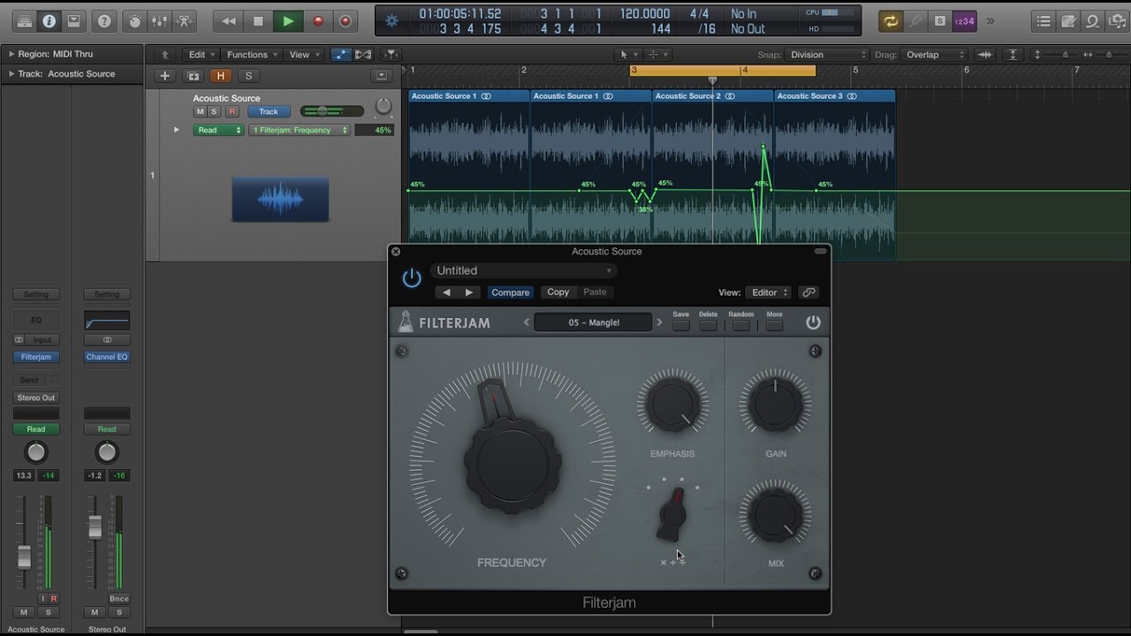
Task: Click the Stereo Out output slot
Action: pyautogui.click(x=36, y=397)
